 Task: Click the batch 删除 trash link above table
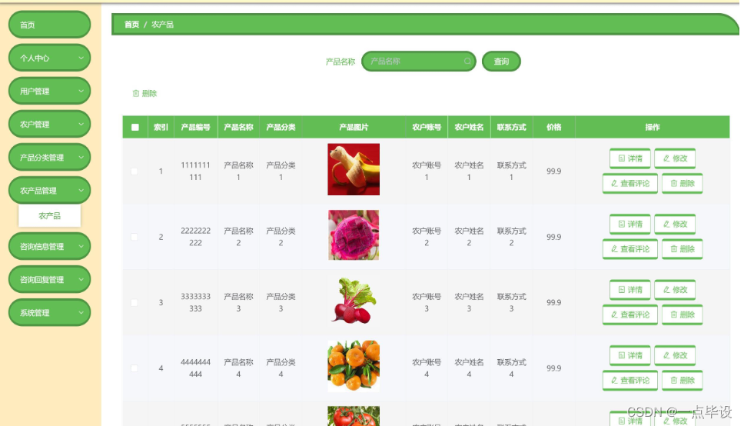[x=144, y=94]
